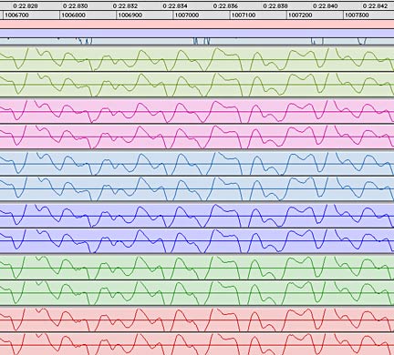Click the 0:22.842 time ruler mark
Image resolution: width=394 pixels, height=355 pixels.
click(375, 6)
